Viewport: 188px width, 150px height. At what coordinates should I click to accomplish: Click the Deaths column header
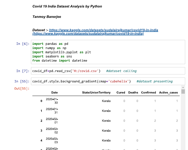pyautogui.click(x=133, y=93)
